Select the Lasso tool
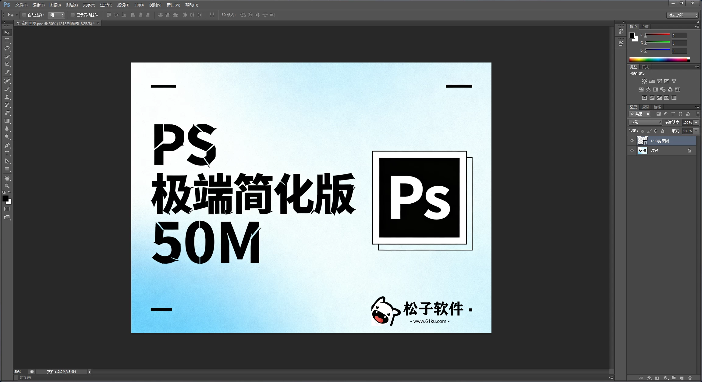 pos(7,48)
